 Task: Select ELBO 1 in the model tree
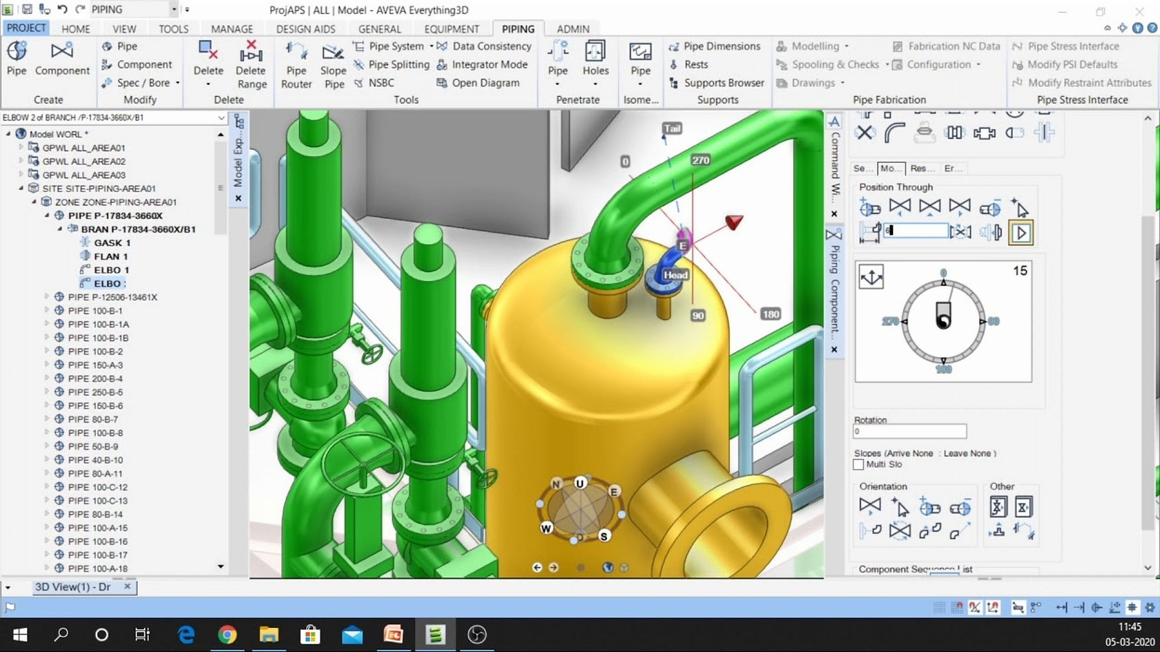point(112,269)
